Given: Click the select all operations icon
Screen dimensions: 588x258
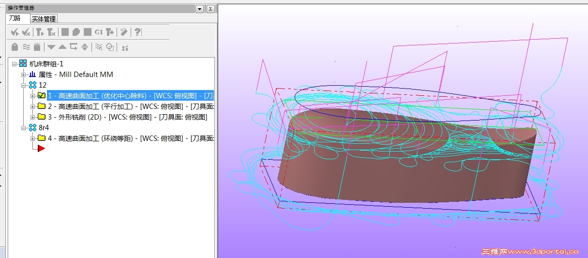Looking at the screenshot, I should pos(15,32).
